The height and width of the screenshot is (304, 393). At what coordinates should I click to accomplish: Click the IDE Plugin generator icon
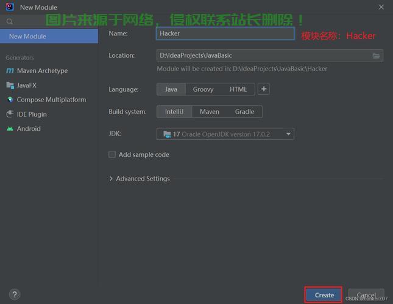[10, 114]
